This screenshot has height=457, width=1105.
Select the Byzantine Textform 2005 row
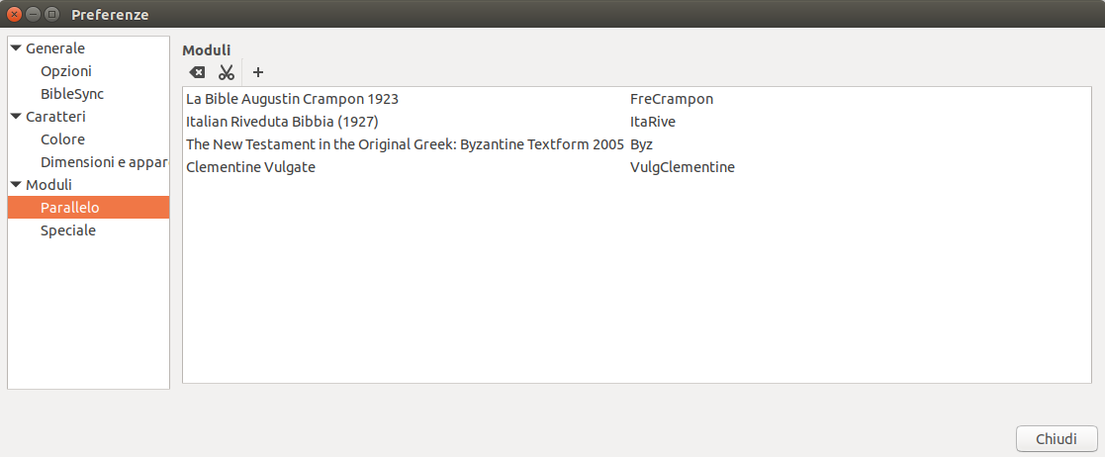[405, 144]
